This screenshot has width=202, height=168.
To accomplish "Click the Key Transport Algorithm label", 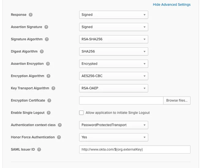I will click(x=30, y=88).
